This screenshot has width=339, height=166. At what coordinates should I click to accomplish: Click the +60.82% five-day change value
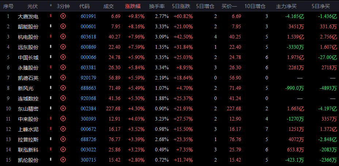(x=183, y=16)
